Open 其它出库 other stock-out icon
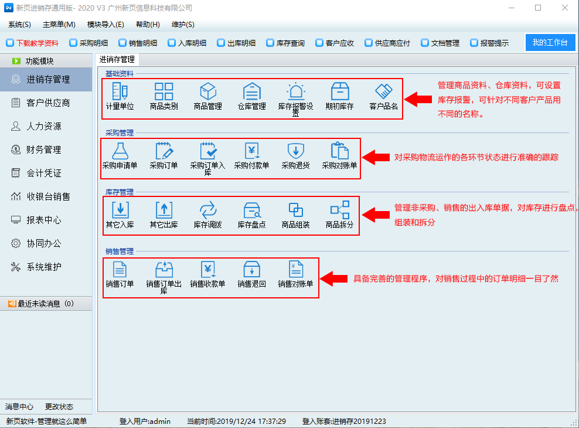Viewport: 579px width, 428px height. tap(164, 215)
